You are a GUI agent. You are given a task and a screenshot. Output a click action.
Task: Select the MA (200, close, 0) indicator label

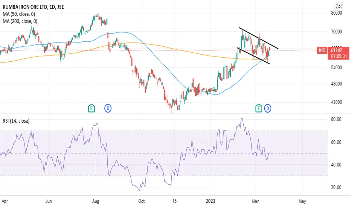(20, 21)
